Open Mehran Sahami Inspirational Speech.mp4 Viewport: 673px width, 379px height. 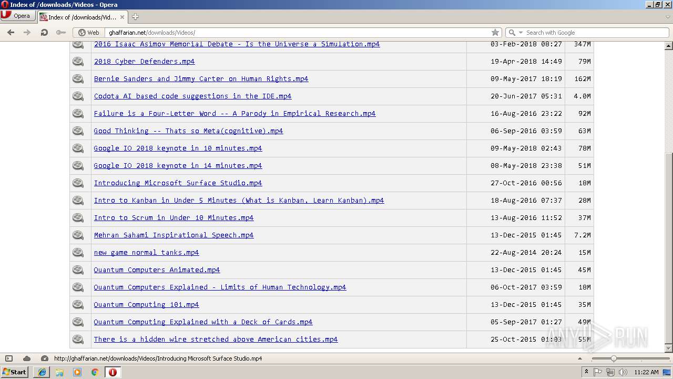(x=174, y=235)
